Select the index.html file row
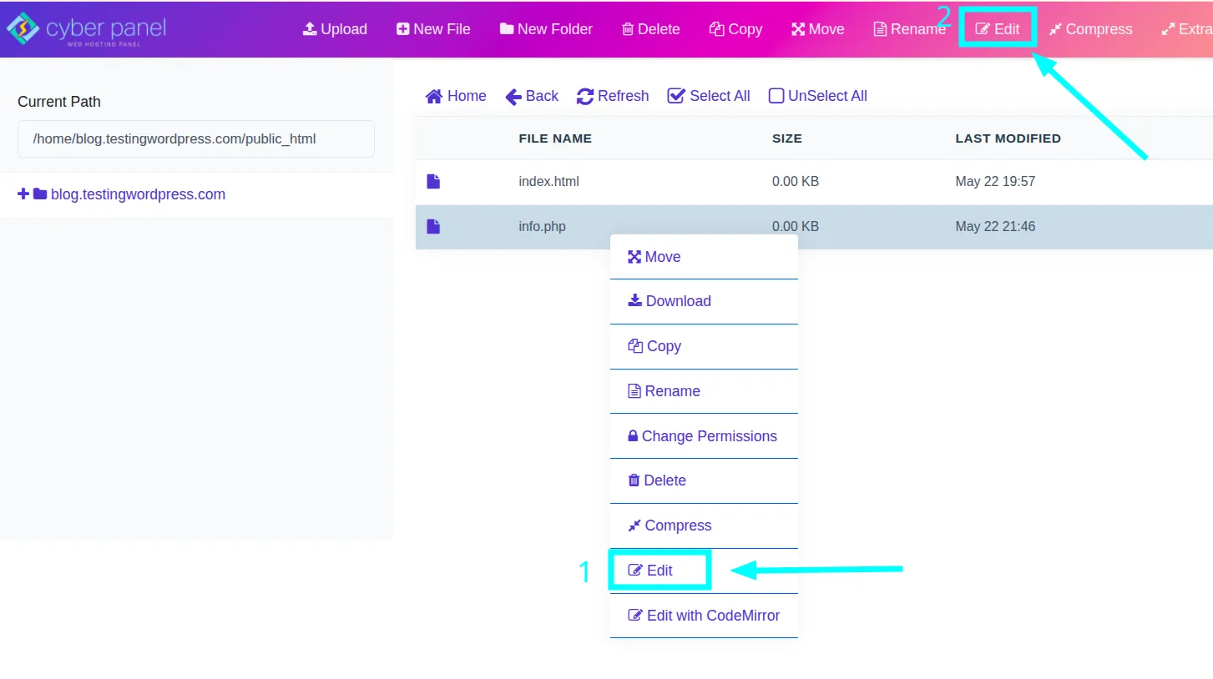 coord(548,182)
